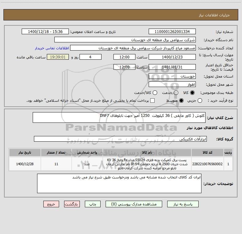Open اطلاعات تماس خریدار link
The width and height of the screenshot is (242, 234).
coord(52,48)
